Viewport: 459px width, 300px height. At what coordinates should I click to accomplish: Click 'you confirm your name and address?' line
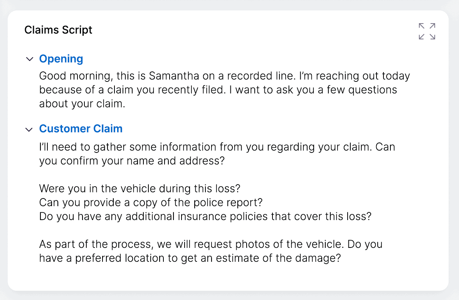tap(132, 161)
